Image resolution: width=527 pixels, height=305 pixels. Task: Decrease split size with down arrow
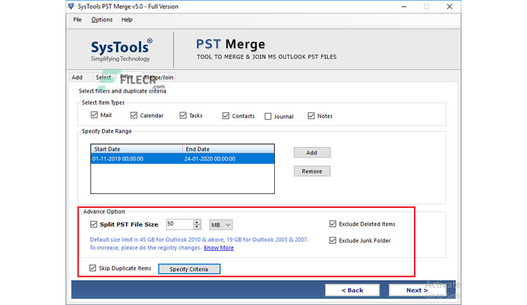tap(197, 227)
